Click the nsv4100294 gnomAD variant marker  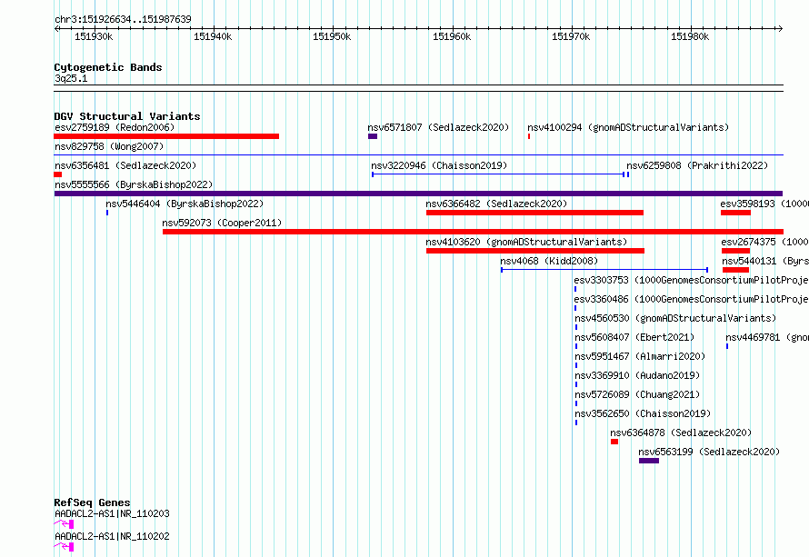529,136
